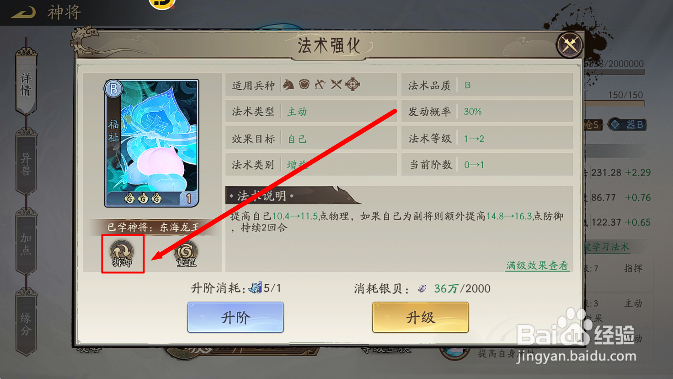
Task: Click the axe troop type icon
Action: tap(320, 85)
